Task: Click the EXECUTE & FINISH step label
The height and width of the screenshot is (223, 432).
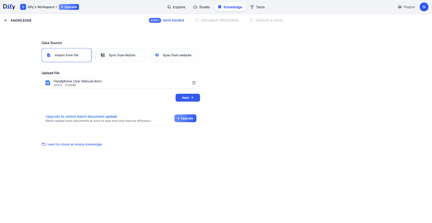Action: click(269, 20)
